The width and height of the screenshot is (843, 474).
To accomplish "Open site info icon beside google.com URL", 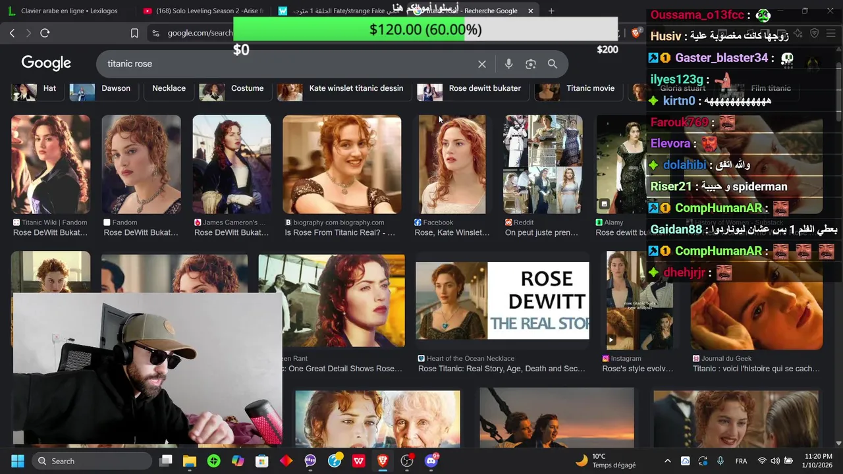I will coord(155,33).
